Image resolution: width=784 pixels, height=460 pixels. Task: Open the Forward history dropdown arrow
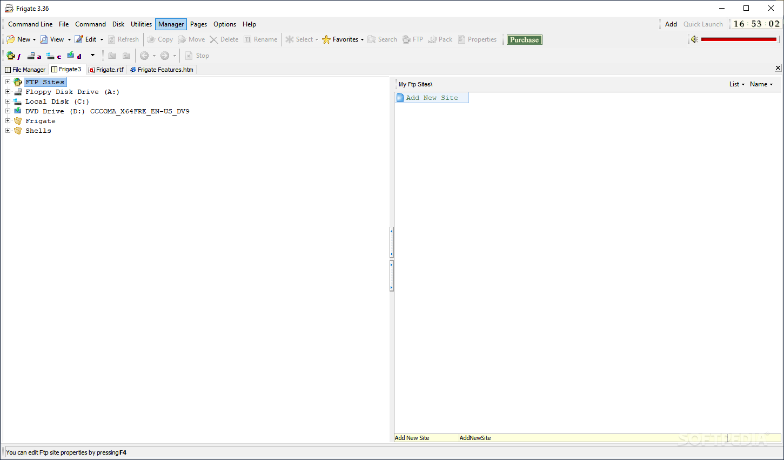[x=175, y=56]
